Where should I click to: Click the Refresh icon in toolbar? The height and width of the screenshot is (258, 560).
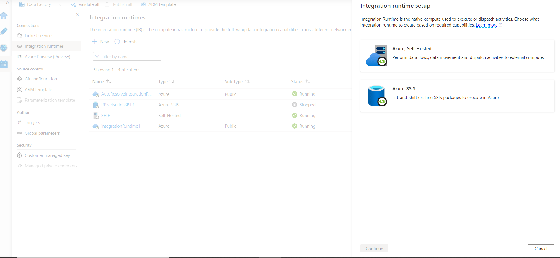[117, 42]
